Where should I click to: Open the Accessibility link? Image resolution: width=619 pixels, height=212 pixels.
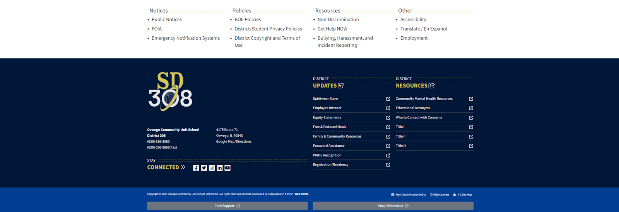click(413, 20)
